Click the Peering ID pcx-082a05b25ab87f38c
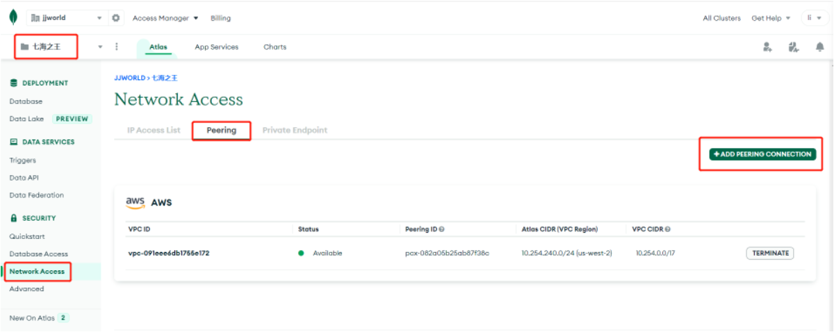This screenshot has width=834, height=332. tap(447, 253)
